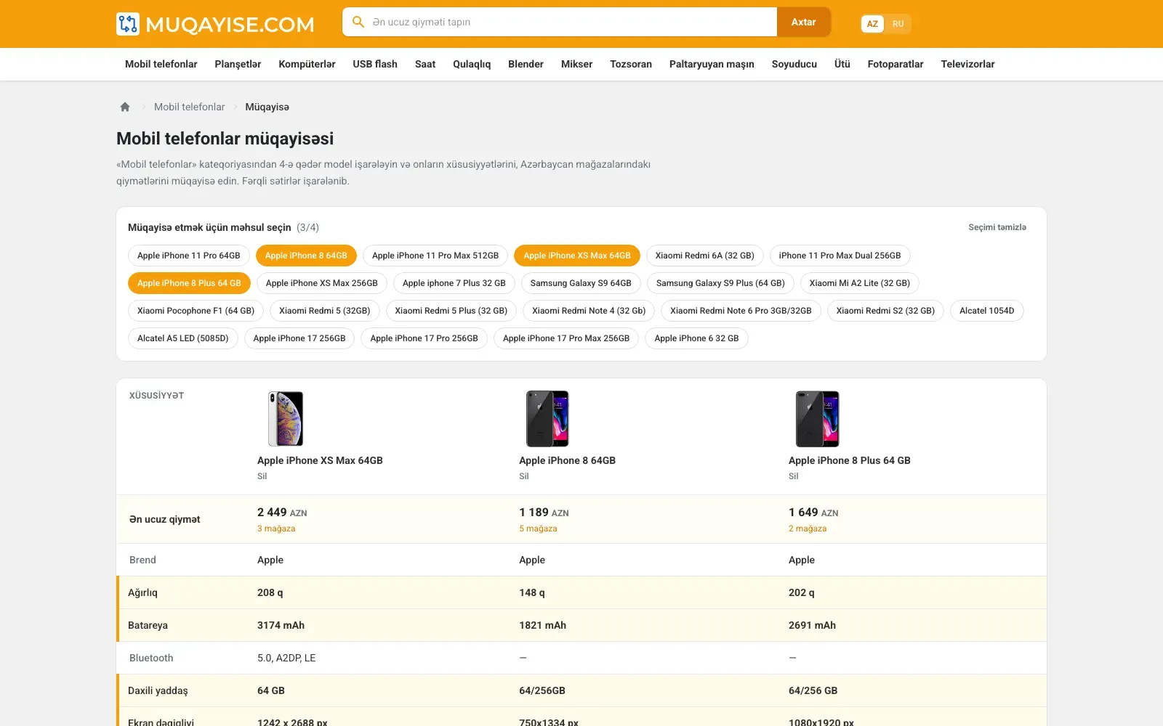Screen dimensions: 1163x726
Task: Open Apple iPhone 8 Plus 64 GB title link
Action: click(x=850, y=460)
